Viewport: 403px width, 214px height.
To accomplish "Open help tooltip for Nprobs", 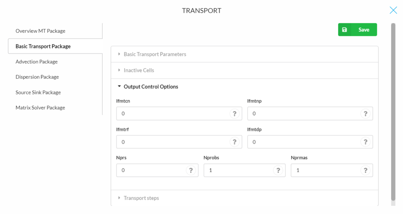I will point(278,170).
